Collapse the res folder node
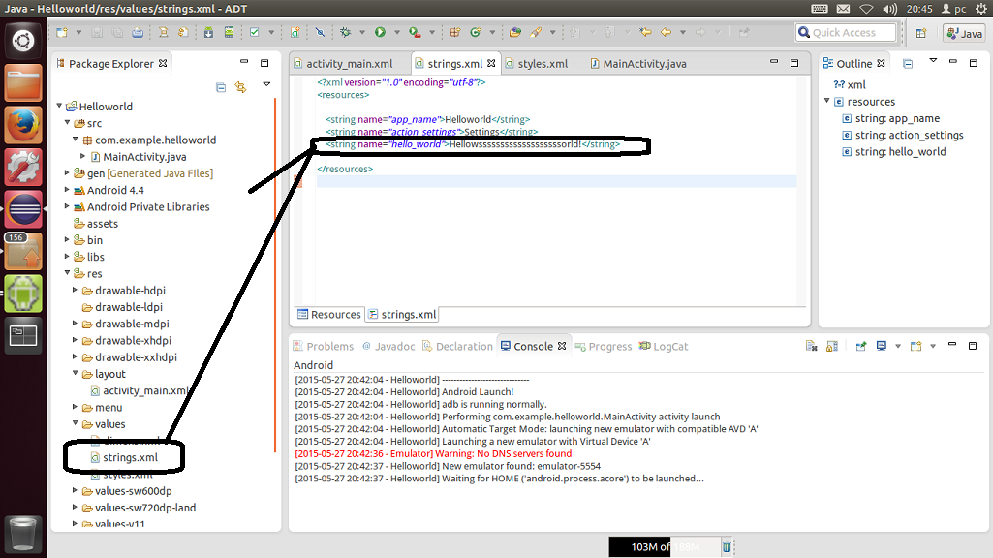The height and width of the screenshot is (558, 993). click(x=67, y=273)
